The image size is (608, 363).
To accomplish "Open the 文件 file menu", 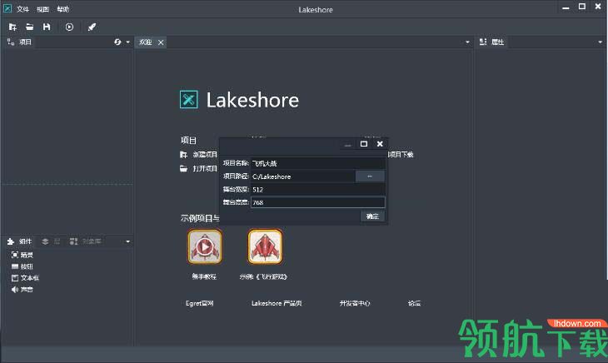I will pyautogui.click(x=22, y=9).
